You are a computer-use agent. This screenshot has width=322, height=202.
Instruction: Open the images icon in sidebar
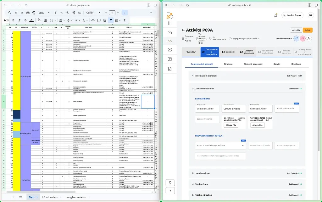coord(169,59)
